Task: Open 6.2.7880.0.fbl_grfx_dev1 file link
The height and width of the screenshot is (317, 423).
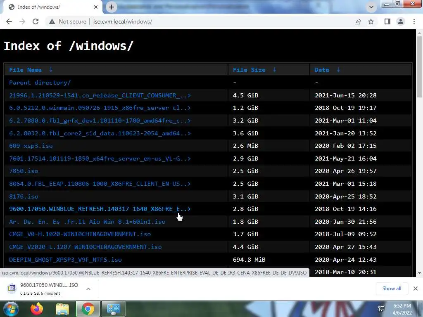Action: (x=100, y=121)
